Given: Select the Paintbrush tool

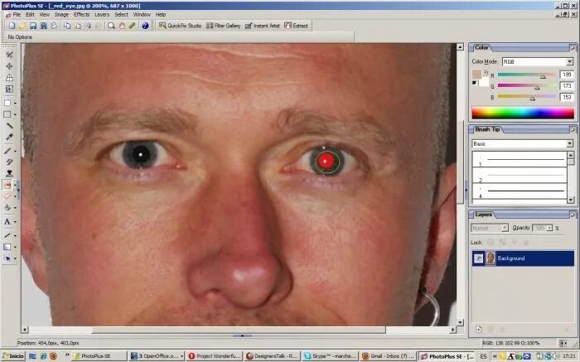Looking at the screenshot, I should [x=7, y=151].
